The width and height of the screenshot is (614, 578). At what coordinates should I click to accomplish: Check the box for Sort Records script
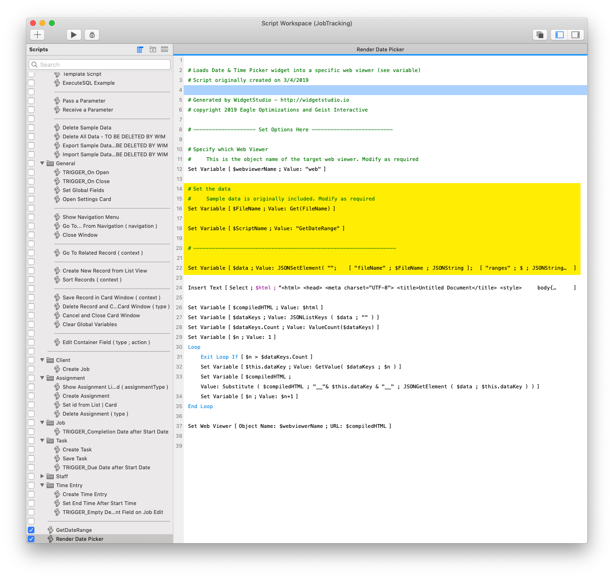tap(31, 280)
